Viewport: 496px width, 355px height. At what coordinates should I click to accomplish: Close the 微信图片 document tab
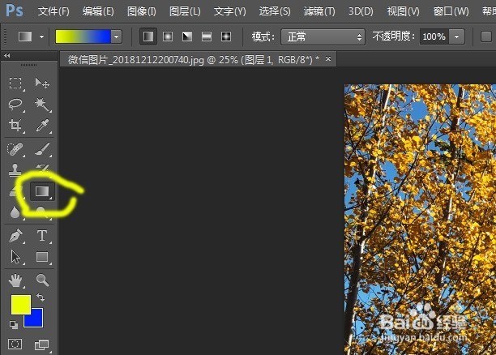328,58
